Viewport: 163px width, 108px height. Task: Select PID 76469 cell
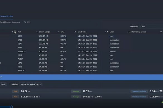coord(20,59)
